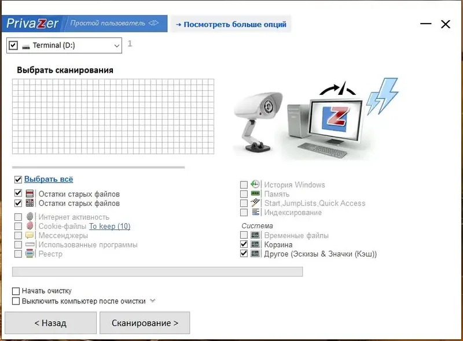Click the Выбрать всё link

pyautogui.click(x=49, y=179)
